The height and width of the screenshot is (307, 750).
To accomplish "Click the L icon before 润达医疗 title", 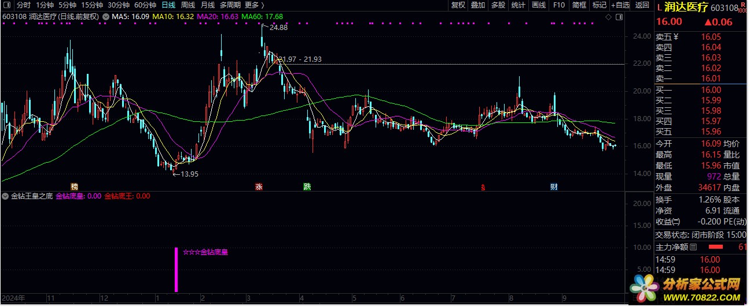I will [x=659, y=8].
